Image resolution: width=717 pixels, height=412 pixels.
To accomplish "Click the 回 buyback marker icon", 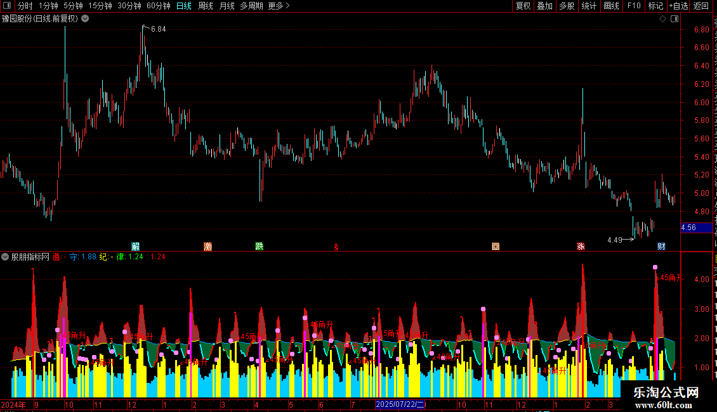I will (496, 247).
